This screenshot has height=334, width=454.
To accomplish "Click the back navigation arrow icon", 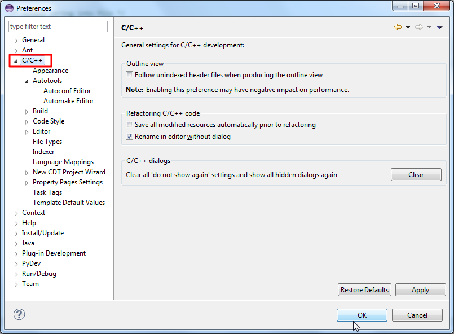I will (398, 27).
